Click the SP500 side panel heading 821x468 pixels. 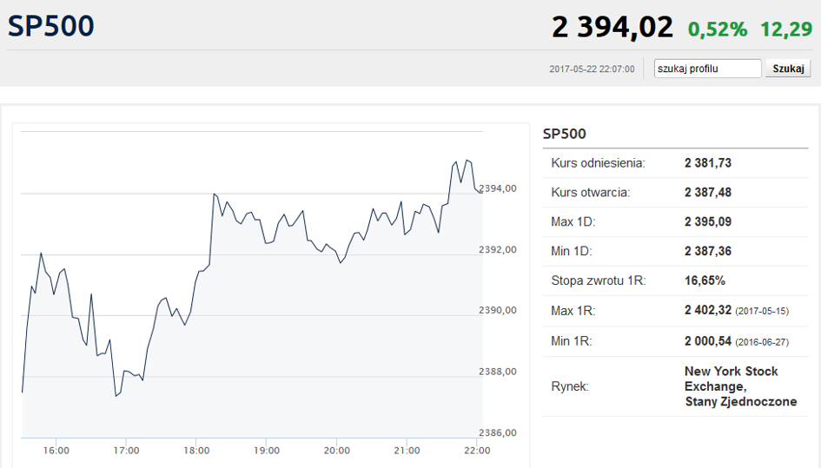pos(565,134)
